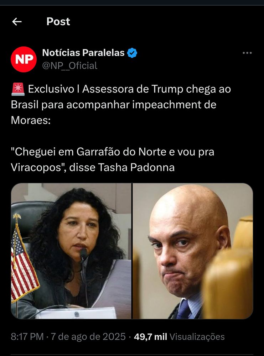Open the red NP profile avatar

point(24,59)
